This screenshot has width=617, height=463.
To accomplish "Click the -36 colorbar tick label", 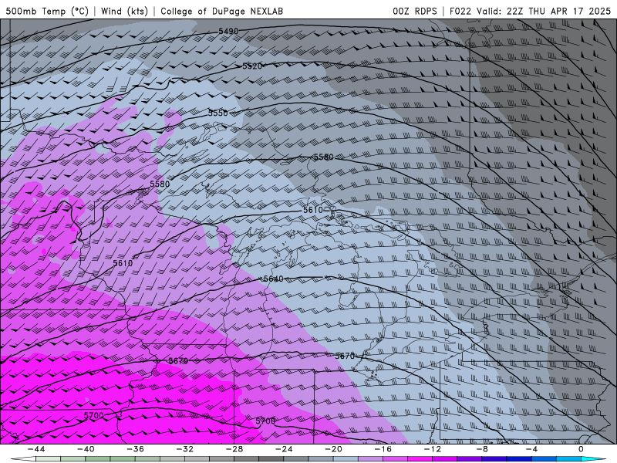I will point(136,449).
